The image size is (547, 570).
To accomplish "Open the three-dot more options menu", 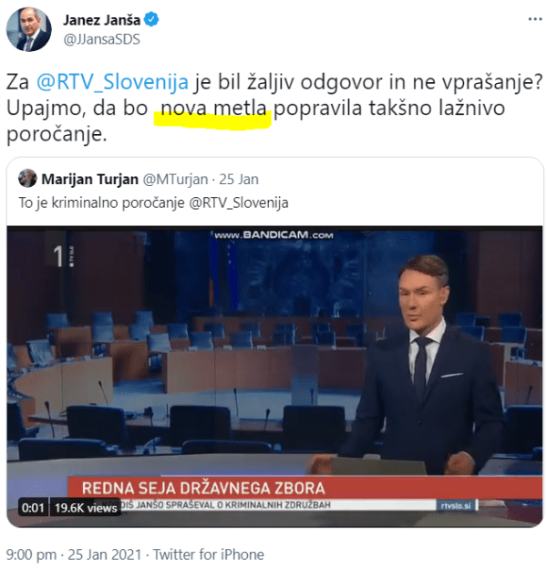I will pos(534,19).
